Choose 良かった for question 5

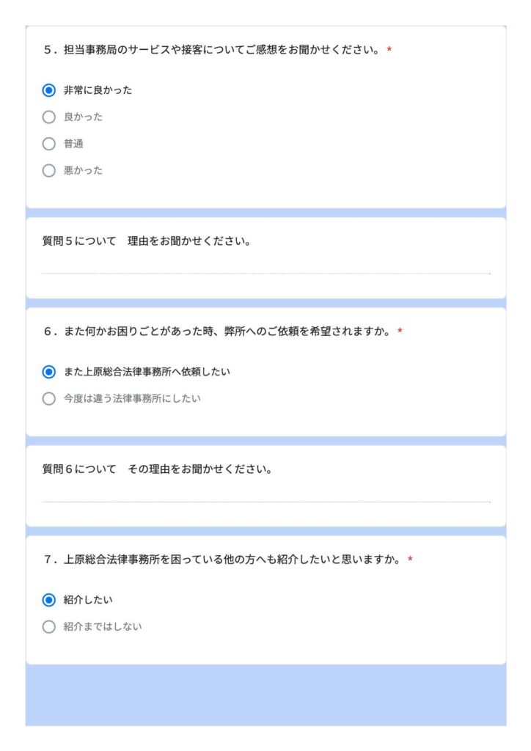pyautogui.click(x=49, y=117)
